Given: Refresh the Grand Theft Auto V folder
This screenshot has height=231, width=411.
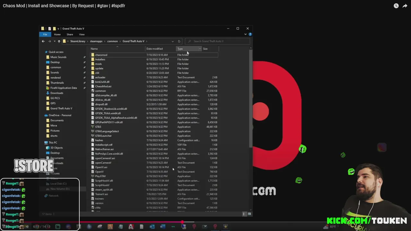Looking at the screenshot, I should pyautogui.click(x=179, y=41).
